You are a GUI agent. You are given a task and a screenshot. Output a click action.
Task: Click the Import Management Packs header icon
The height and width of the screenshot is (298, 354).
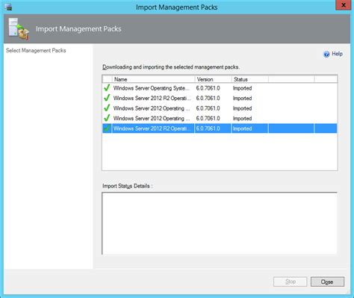pos(19,28)
